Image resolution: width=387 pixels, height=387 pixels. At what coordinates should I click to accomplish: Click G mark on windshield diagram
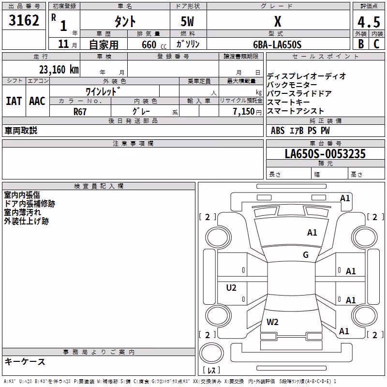[x=306, y=255]
